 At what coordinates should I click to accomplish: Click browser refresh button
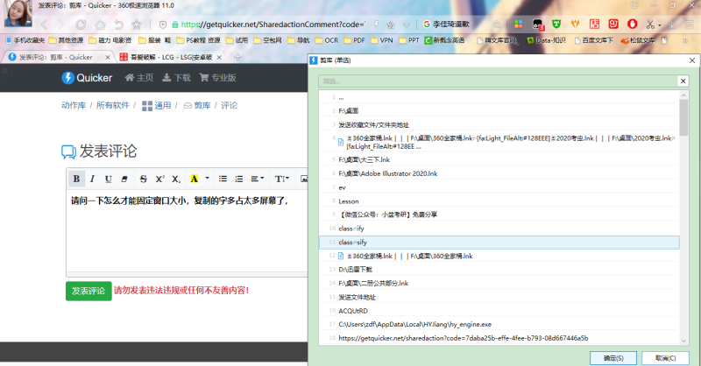(81, 25)
